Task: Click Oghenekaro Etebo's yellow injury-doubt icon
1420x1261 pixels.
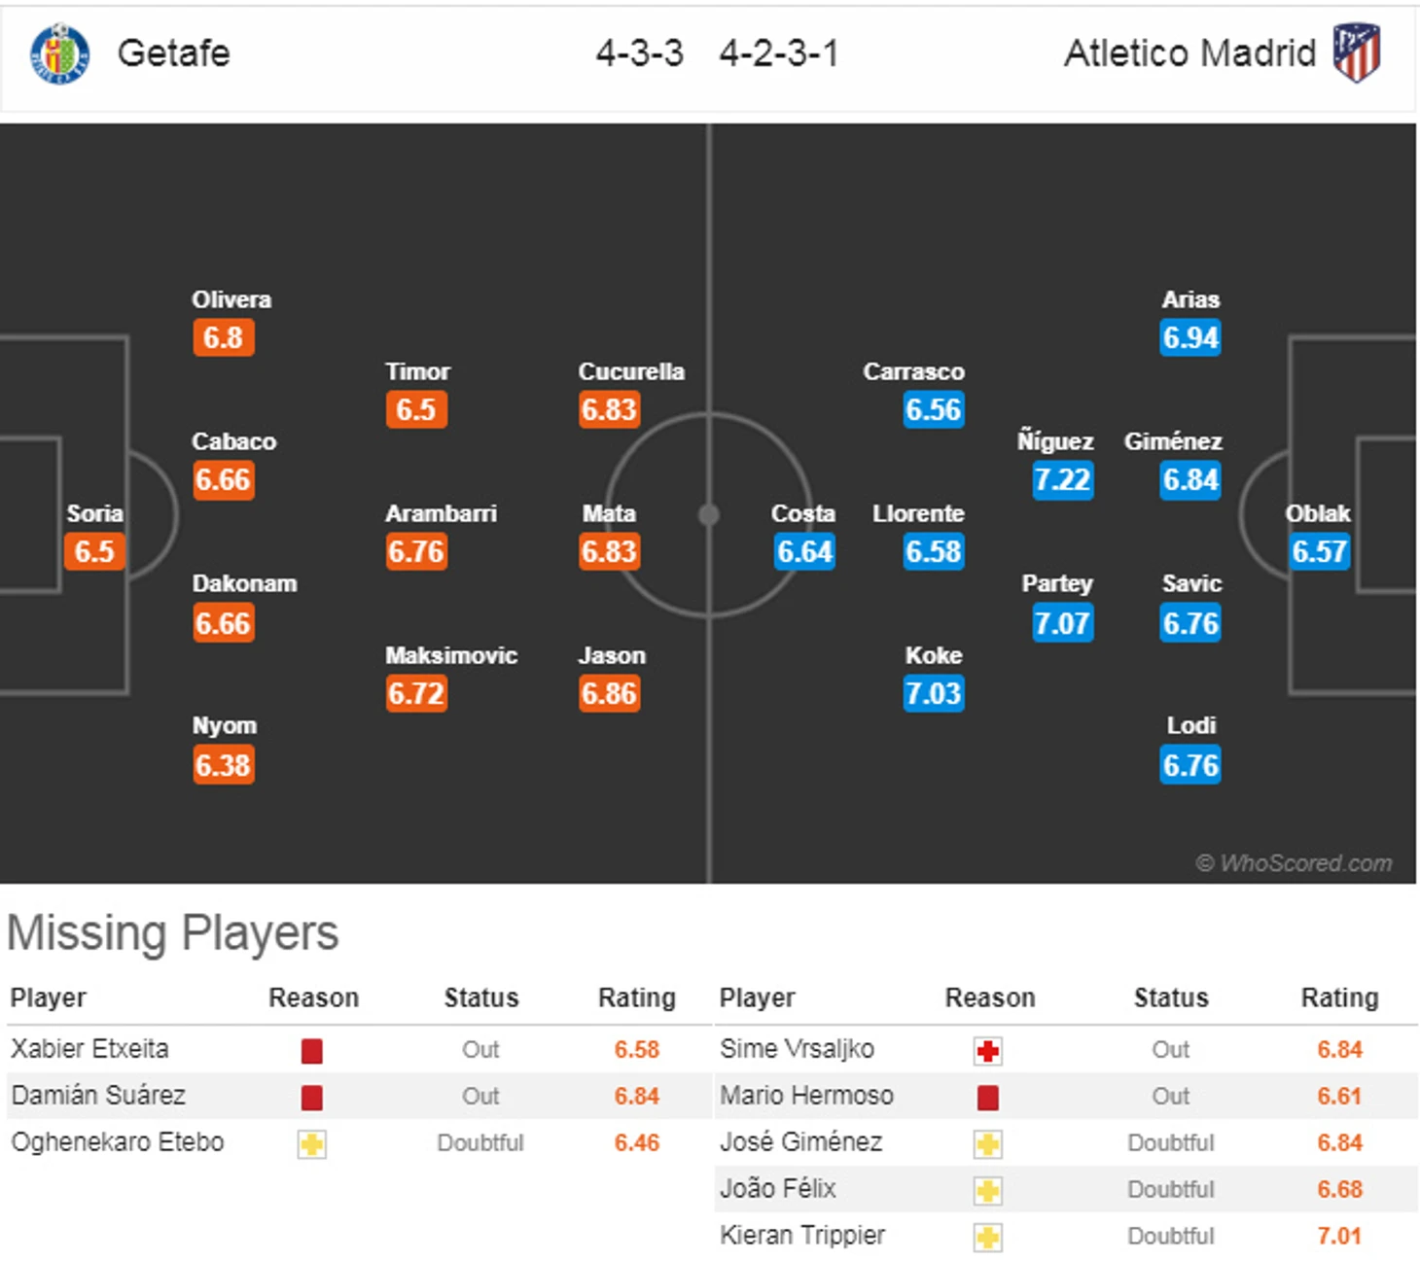Action: point(311,1144)
